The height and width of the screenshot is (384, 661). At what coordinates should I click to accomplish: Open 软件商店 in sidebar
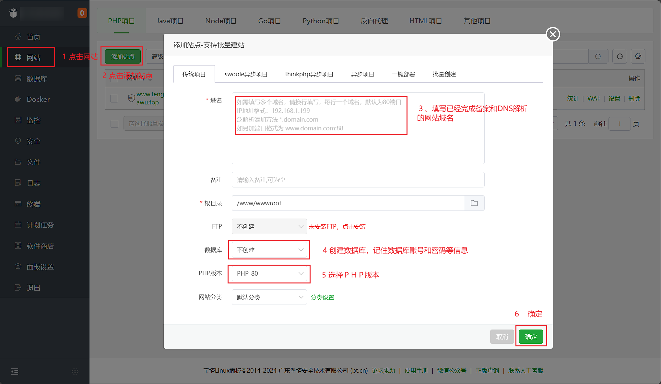pos(40,246)
